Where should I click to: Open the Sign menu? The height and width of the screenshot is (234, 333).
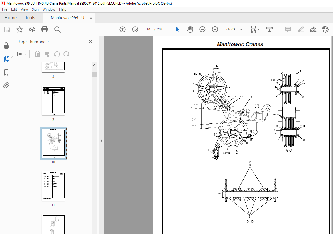(35, 9)
